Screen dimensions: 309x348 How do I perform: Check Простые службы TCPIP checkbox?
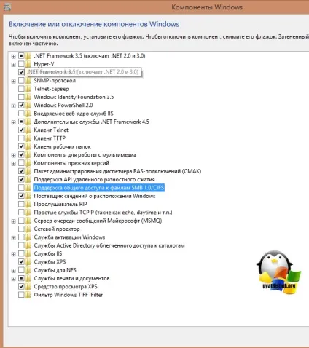tap(21, 213)
